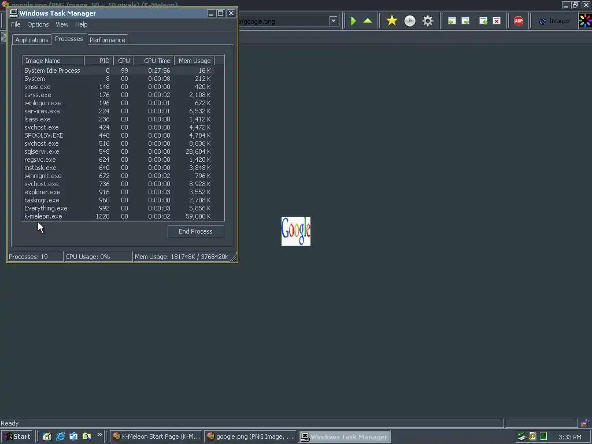The height and width of the screenshot is (444, 592).
Task: Click the Google logo image thumbnail
Action: (x=296, y=231)
